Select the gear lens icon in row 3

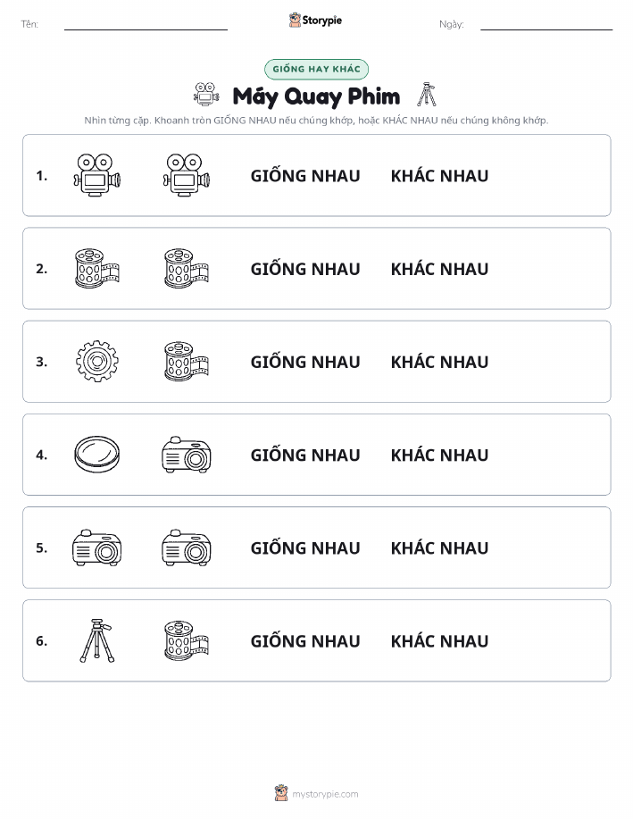[x=97, y=362]
